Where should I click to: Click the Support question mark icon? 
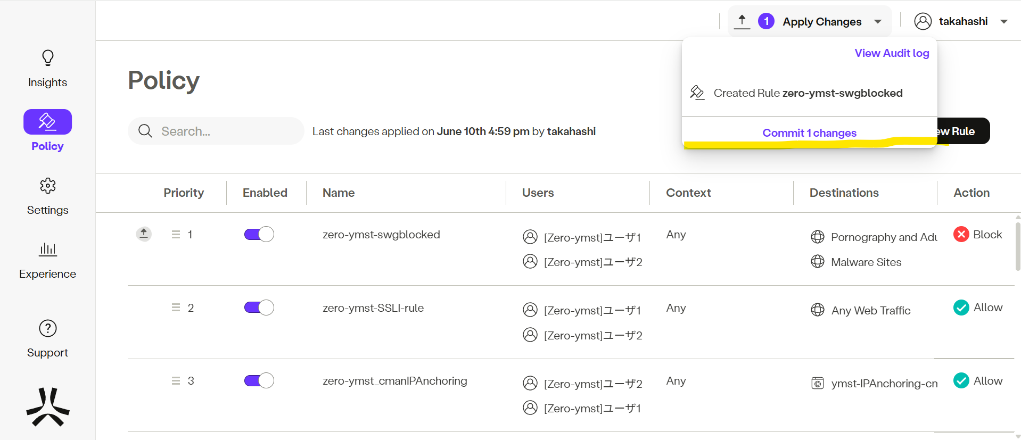48,328
